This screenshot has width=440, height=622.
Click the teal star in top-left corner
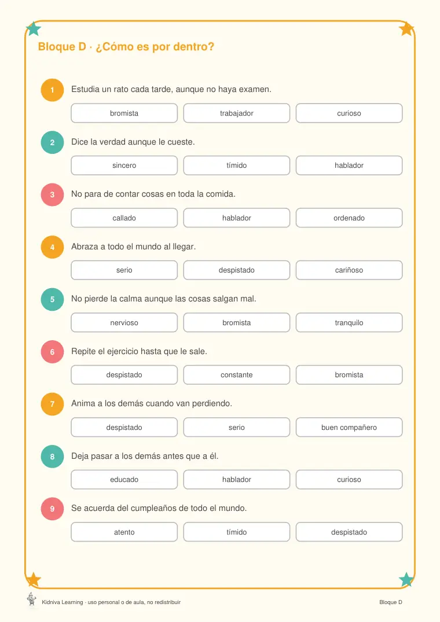tap(34, 28)
